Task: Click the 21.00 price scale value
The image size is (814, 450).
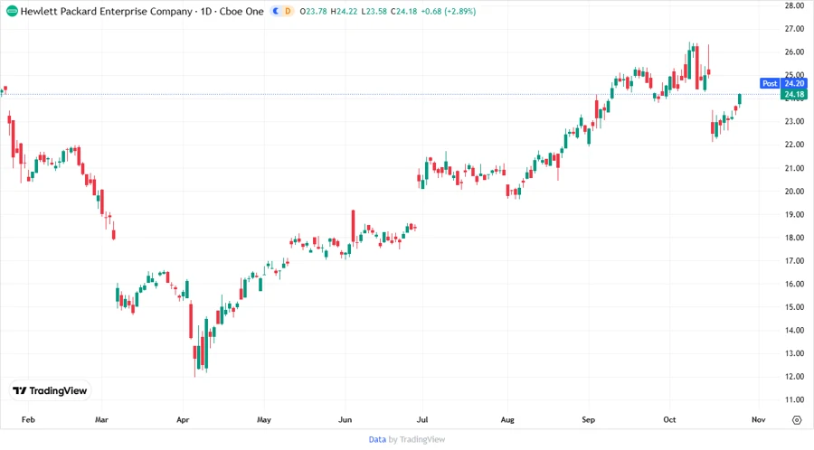Action: point(794,168)
